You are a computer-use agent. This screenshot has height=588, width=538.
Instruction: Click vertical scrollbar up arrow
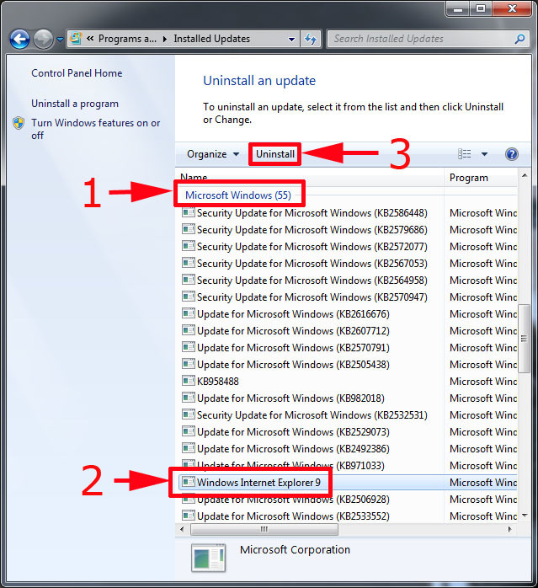525,175
